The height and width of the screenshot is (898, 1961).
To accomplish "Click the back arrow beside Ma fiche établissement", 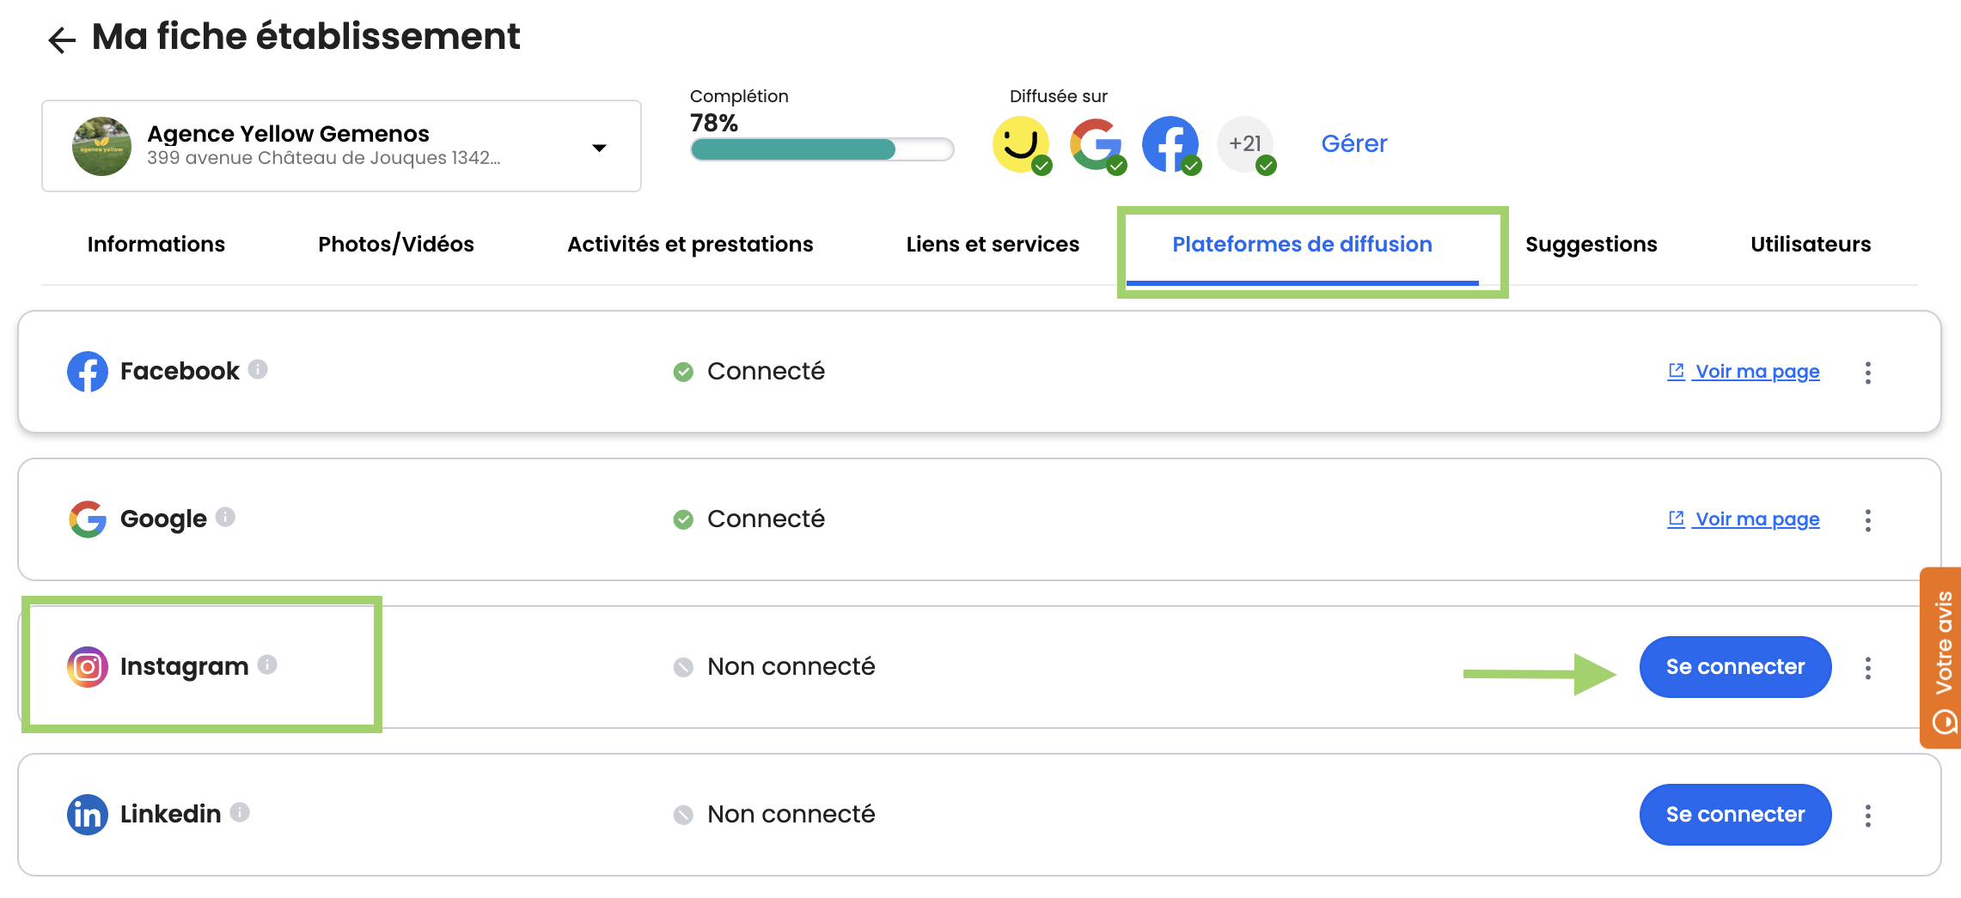I will [62, 39].
